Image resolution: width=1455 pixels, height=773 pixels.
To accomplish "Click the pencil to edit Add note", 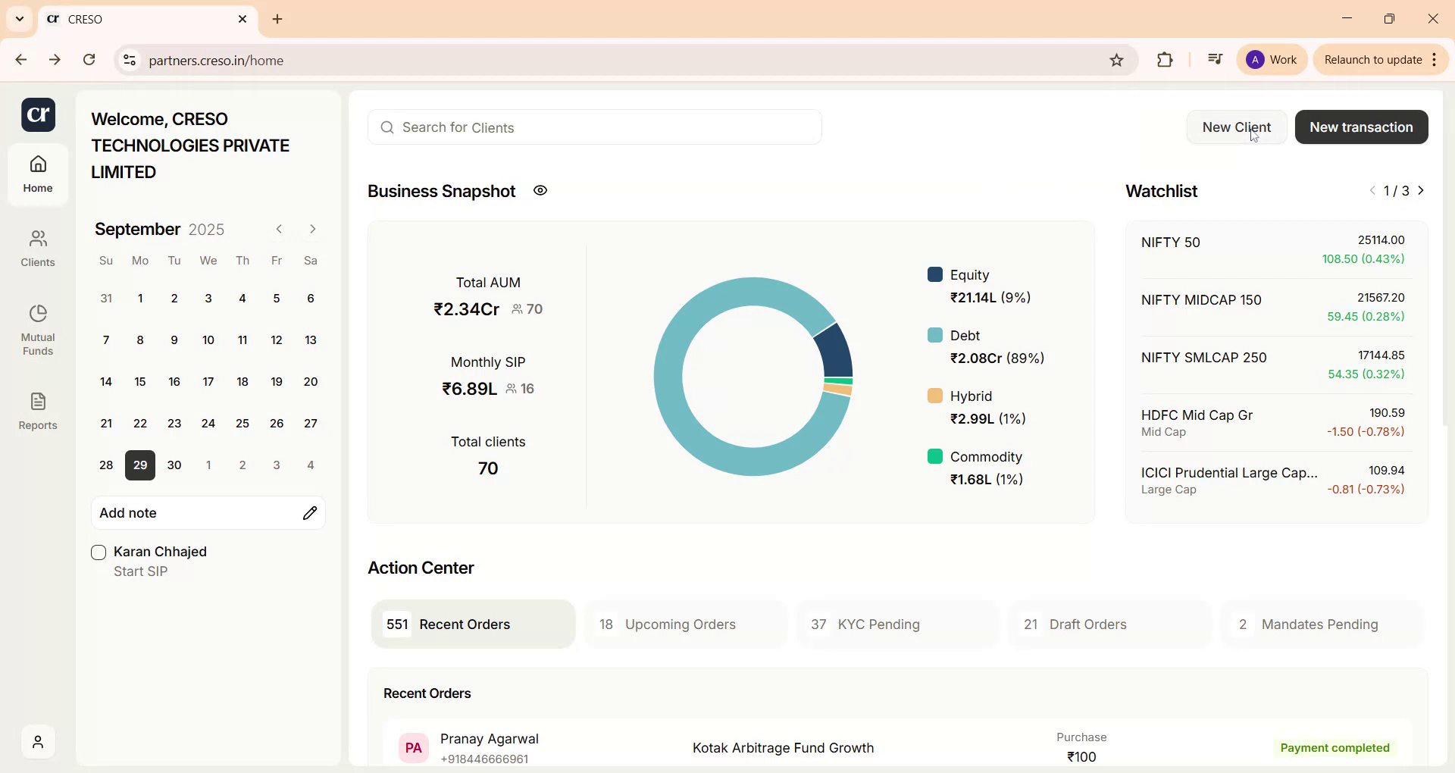I will click(310, 513).
